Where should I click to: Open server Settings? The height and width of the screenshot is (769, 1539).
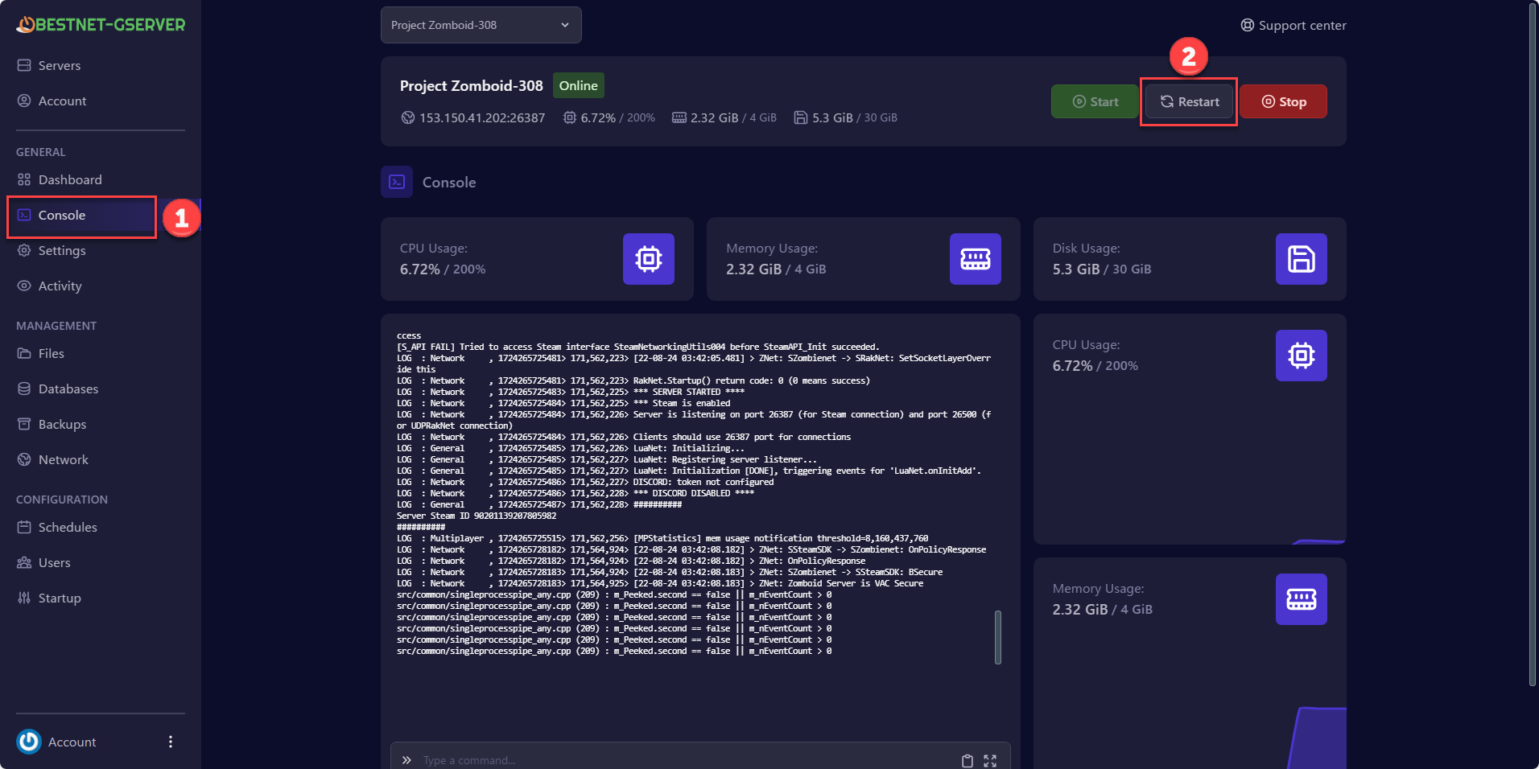pyautogui.click(x=62, y=250)
